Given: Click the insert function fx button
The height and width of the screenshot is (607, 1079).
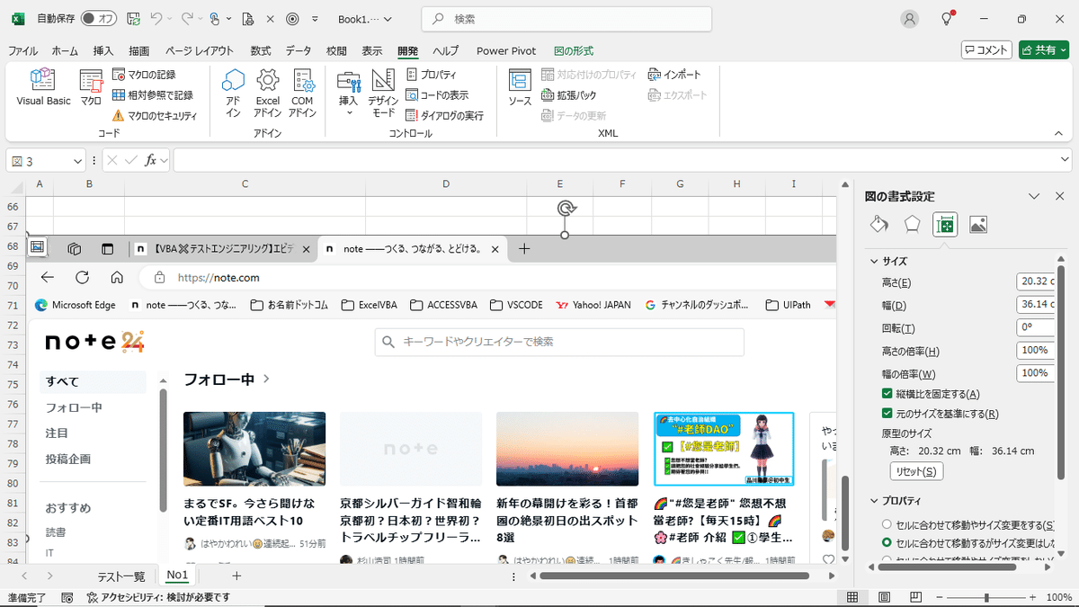Looking at the screenshot, I should 152,161.
